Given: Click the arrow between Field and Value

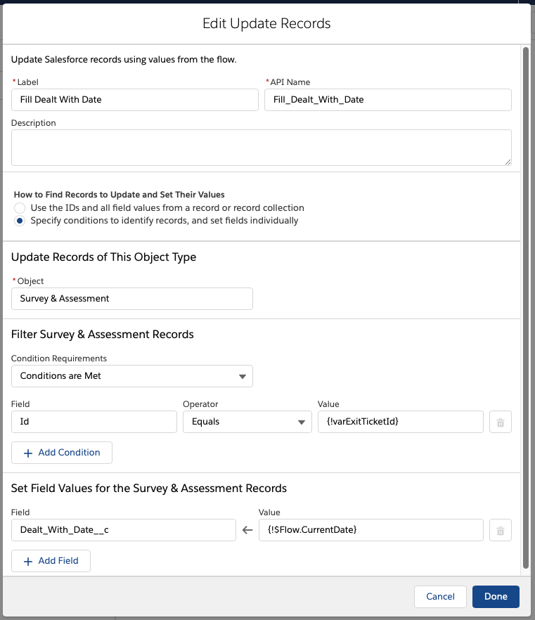Looking at the screenshot, I should tap(247, 530).
